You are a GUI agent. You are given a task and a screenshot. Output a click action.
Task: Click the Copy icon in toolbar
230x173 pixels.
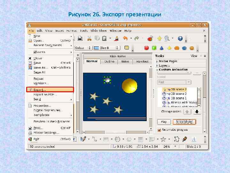97,38
